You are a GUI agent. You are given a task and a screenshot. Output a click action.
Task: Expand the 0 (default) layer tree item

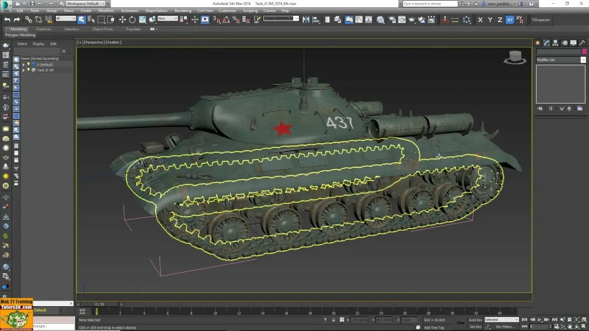pos(23,65)
